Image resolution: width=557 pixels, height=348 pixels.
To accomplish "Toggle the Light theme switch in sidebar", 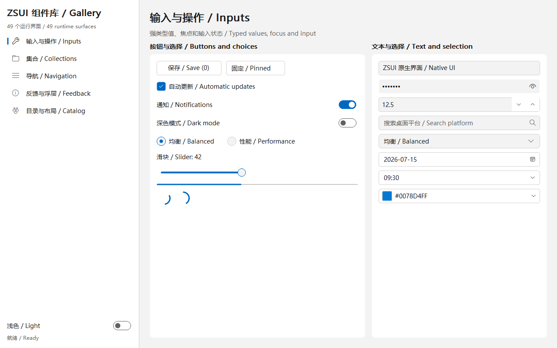I will pos(122,325).
